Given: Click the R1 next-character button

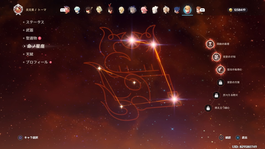Looking at the screenshot, I should (x=202, y=10).
